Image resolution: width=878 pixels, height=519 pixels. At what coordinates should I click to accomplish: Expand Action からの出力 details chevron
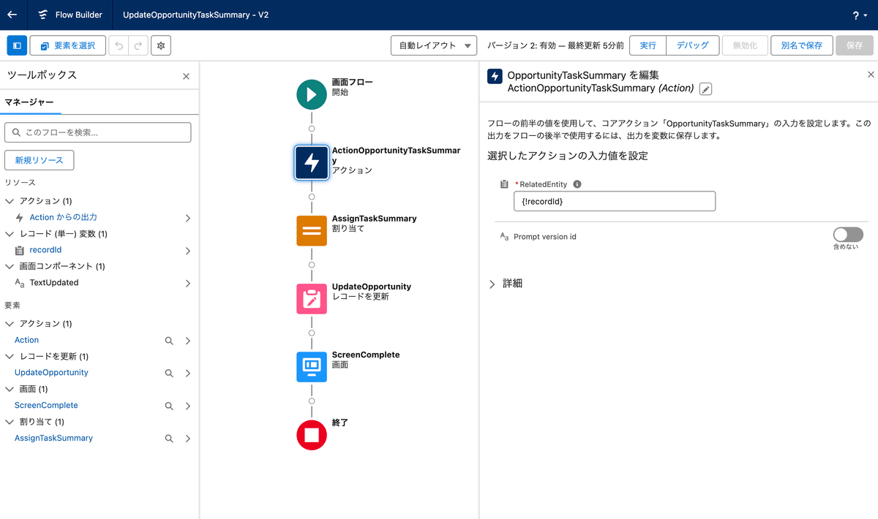pyautogui.click(x=187, y=218)
